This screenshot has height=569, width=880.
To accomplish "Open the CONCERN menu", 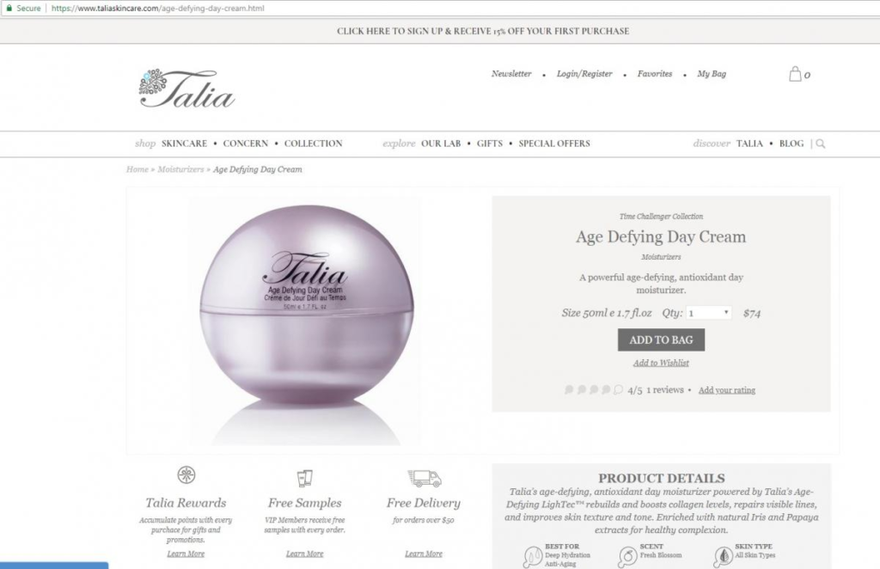I will tap(245, 144).
